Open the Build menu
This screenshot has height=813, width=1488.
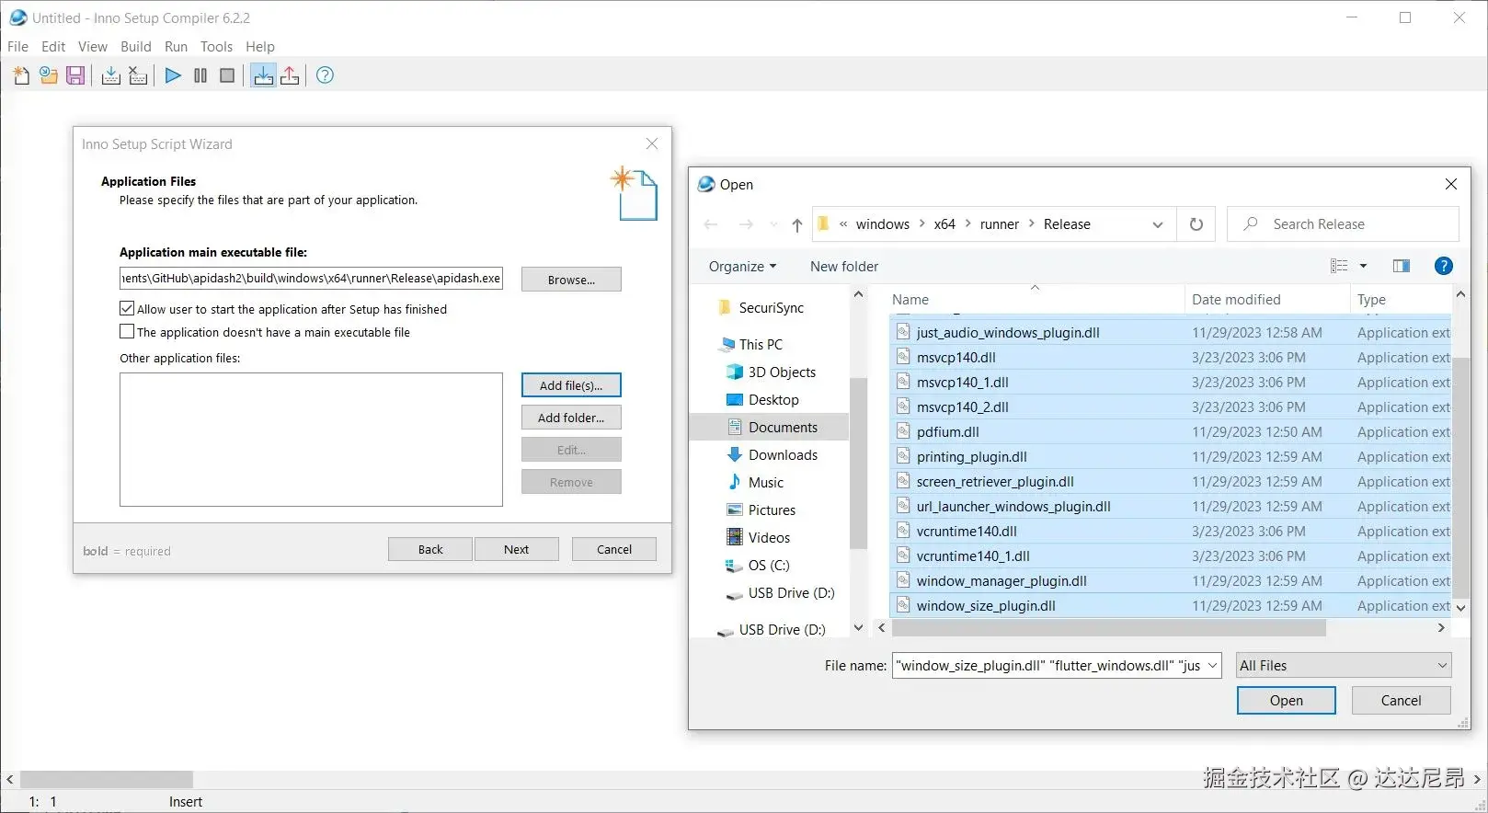136,47
